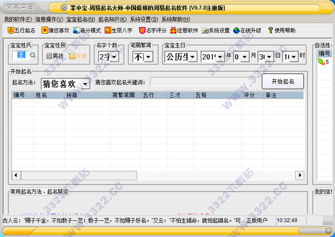Click the surname search magnifier icon

pyautogui.click(x=33, y=55)
